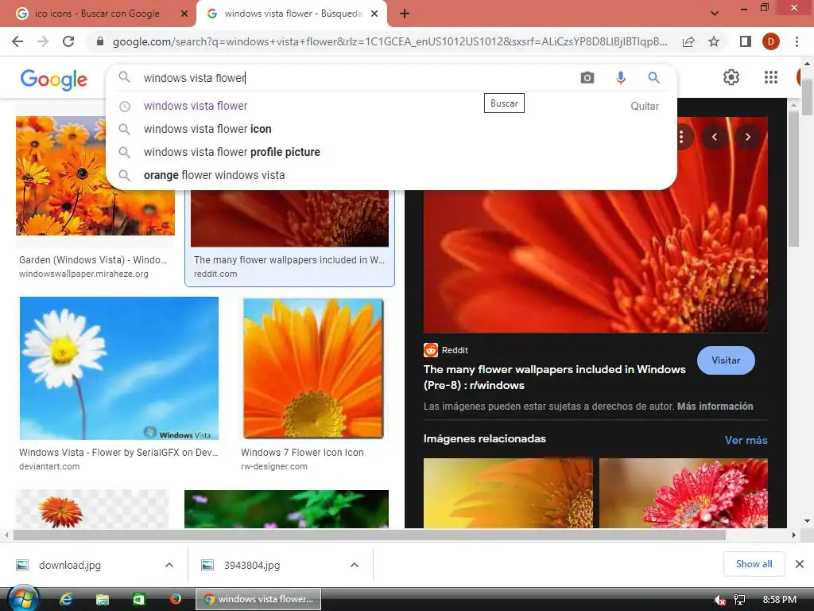Open the browser side panel

(746, 41)
